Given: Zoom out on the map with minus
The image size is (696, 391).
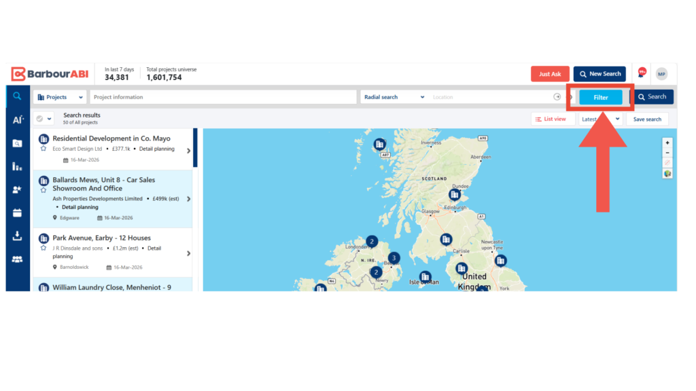Looking at the screenshot, I should click(x=667, y=153).
